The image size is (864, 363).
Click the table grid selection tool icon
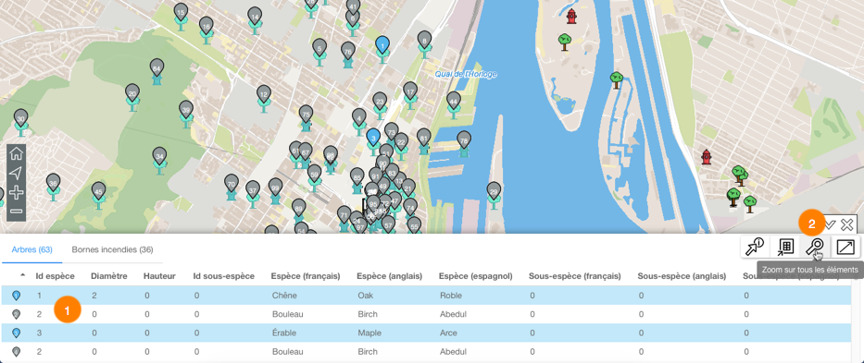[785, 247]
